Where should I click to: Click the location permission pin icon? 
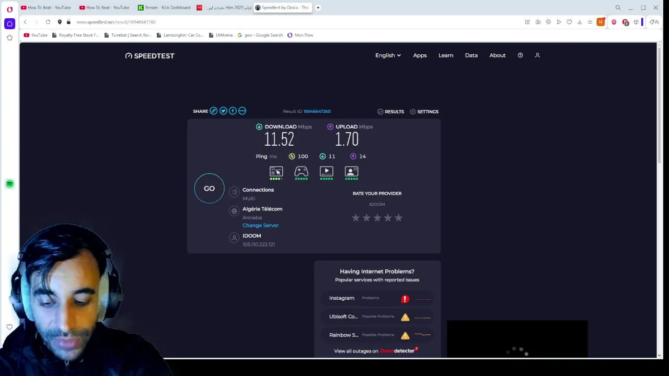(60, 22)
